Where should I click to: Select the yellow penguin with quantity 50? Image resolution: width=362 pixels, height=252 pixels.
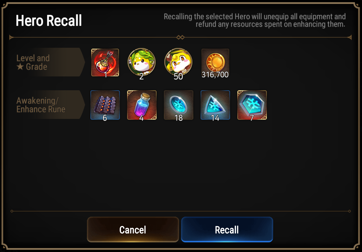point(178,62)
